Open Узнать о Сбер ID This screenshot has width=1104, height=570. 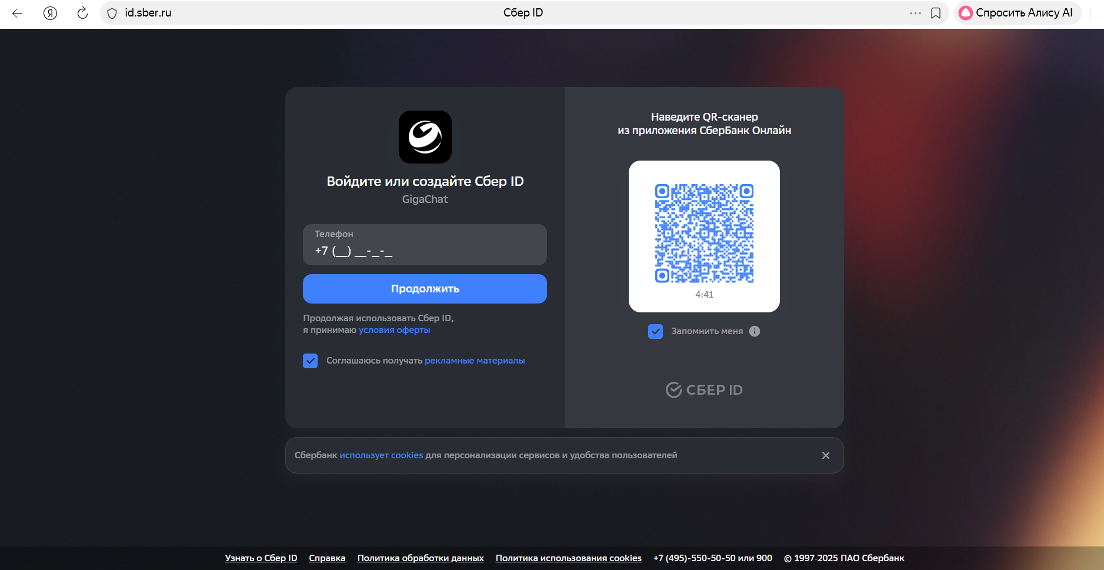261,558
